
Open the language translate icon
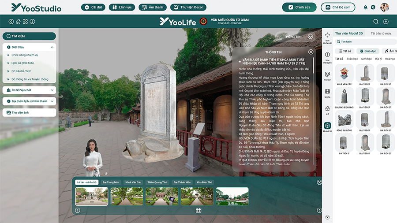pos(373,7)
